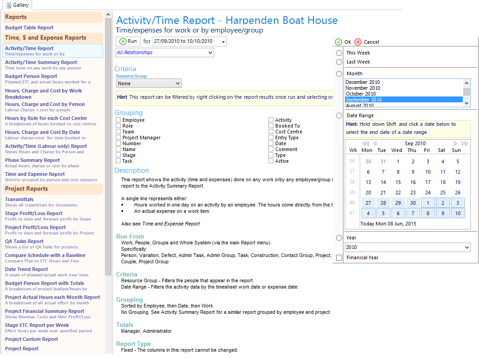Check the Team grouping checkbox
Image resolution: width=479 pixels, height=358 pixels.
point(118,132)
